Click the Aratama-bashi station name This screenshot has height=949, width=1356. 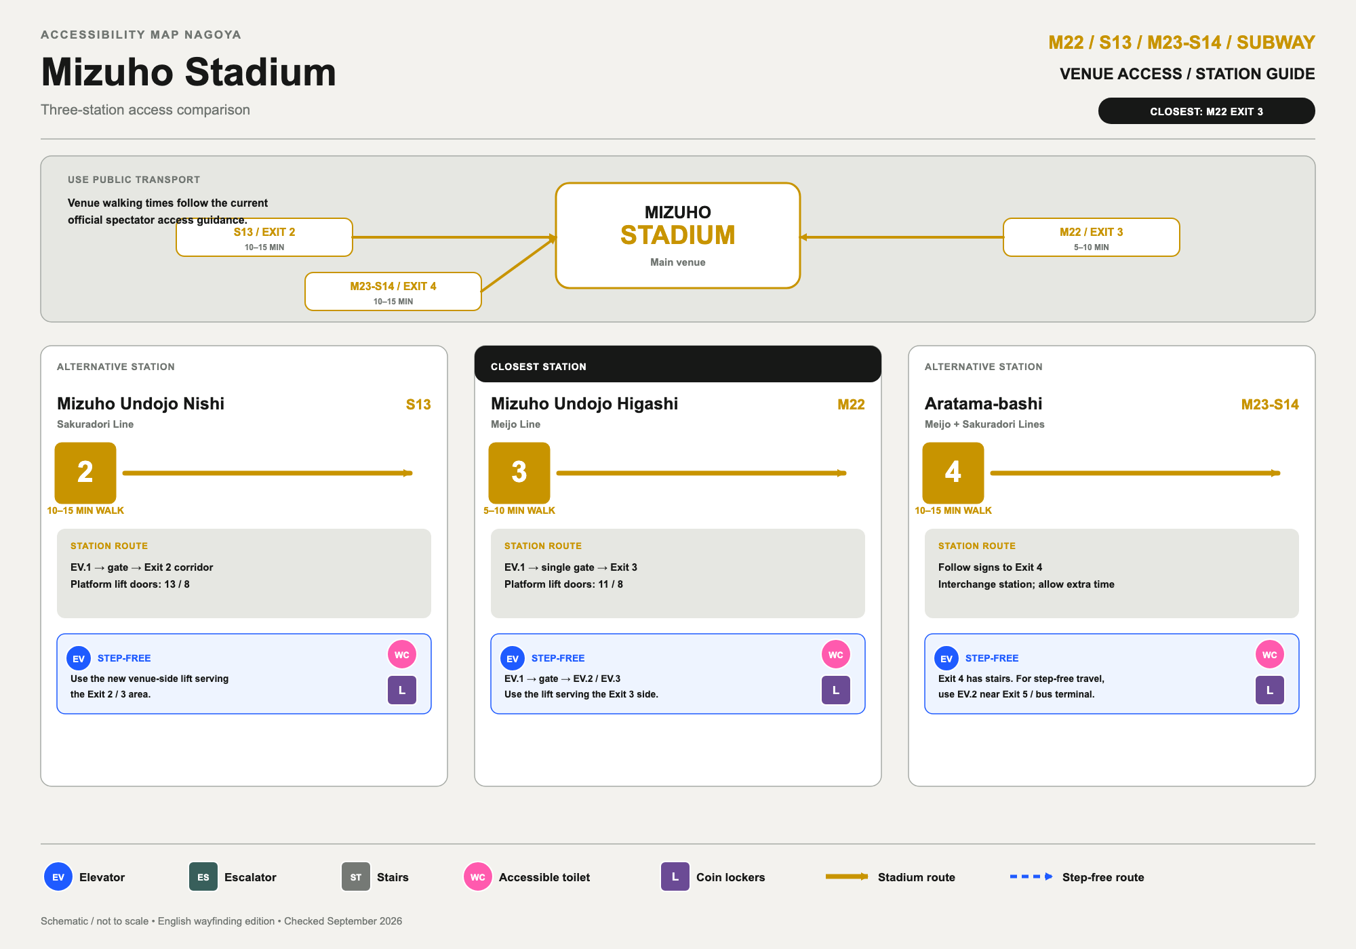coord(984,403)
